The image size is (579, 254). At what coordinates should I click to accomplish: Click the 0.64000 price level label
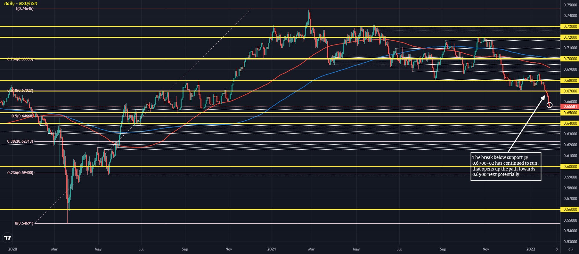click(569, 123)
